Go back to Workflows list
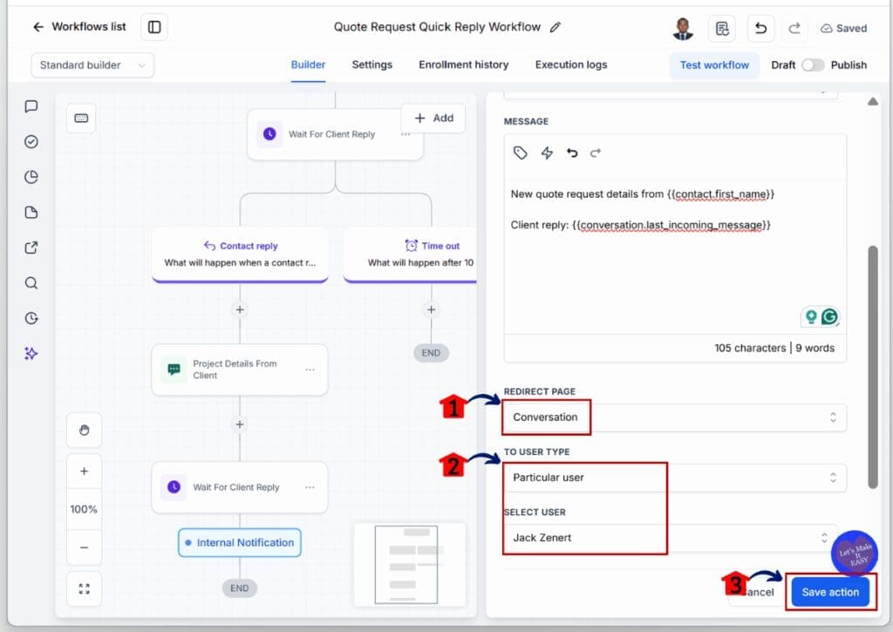The width and height of the screenshot is (893, 632). tap(79, 27)
